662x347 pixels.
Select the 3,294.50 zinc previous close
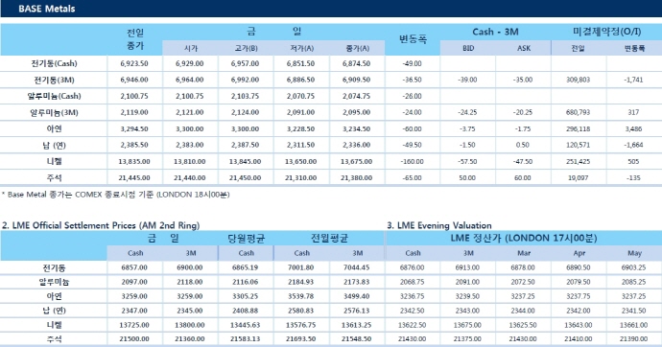coord(134,129)
